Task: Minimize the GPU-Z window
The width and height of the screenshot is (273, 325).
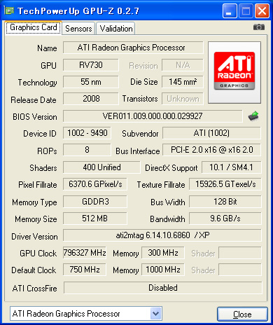Action: (x=230, y=11)
